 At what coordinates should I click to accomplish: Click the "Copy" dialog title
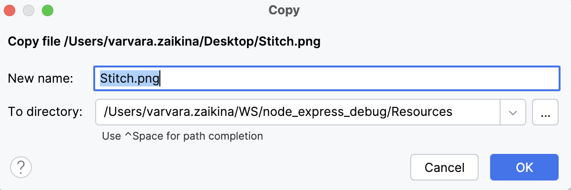284,10
